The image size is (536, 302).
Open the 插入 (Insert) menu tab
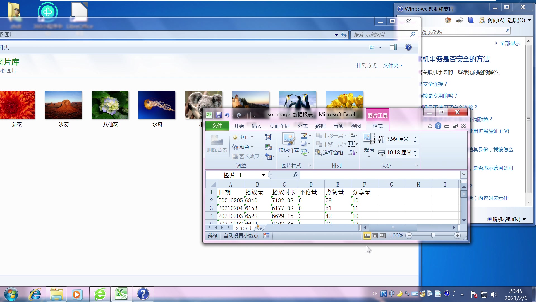tap(257, 126)
